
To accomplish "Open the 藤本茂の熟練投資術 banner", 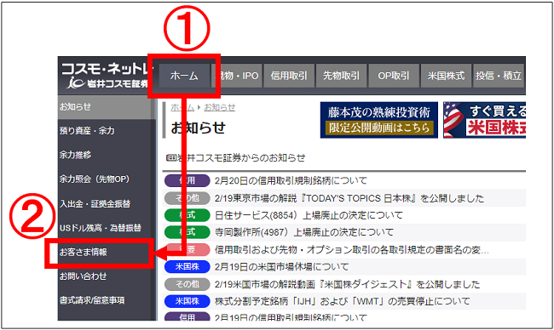I will (378, 120).
